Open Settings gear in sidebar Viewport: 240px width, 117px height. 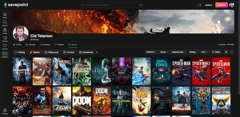coord(5,111)
